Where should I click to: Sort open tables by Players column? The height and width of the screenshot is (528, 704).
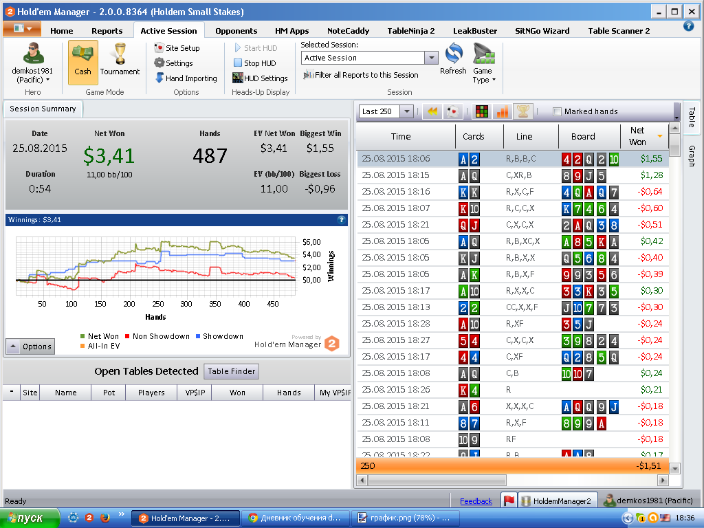pyautogui.click(x=151, y=393)
